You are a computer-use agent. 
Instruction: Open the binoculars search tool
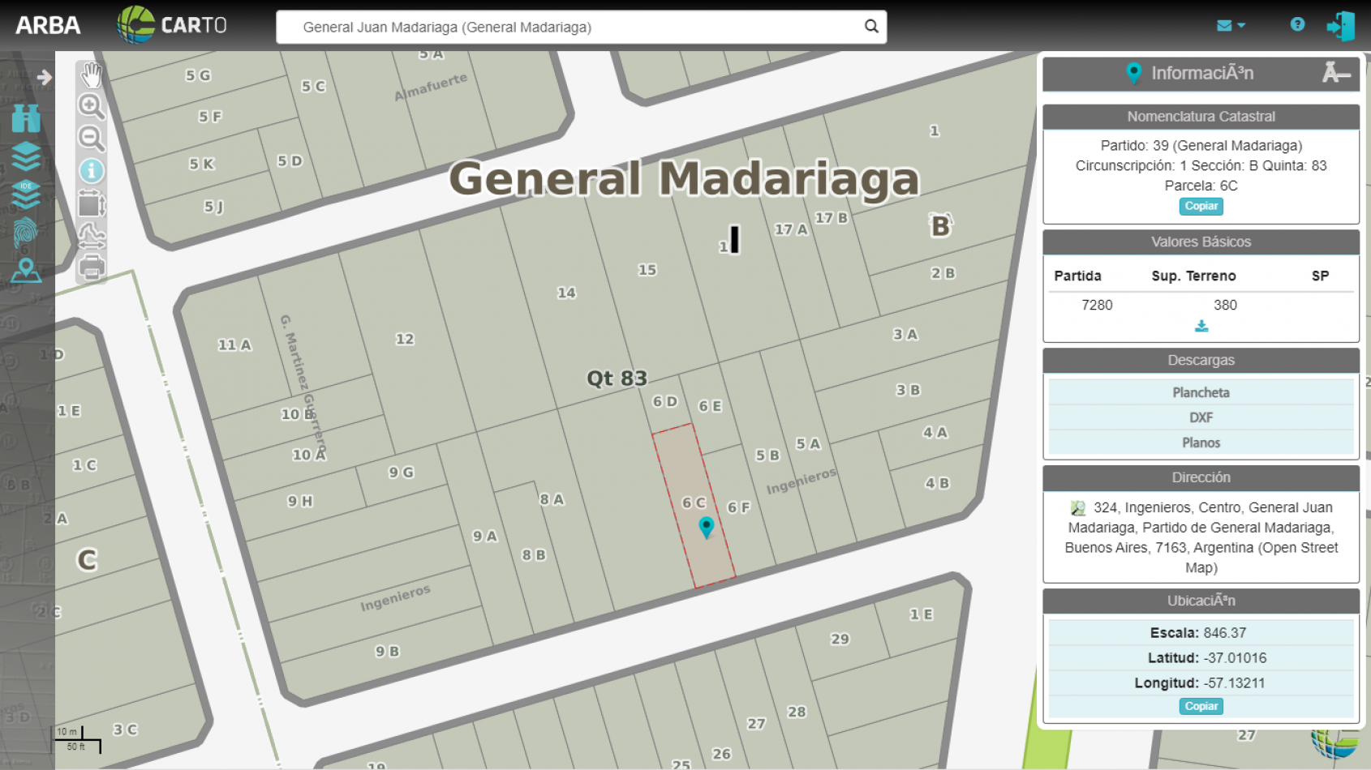[26, 118]
